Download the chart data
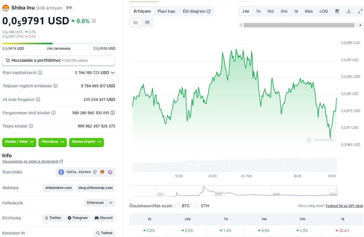This screenshot has height=237, width=364. coord(349,11)
